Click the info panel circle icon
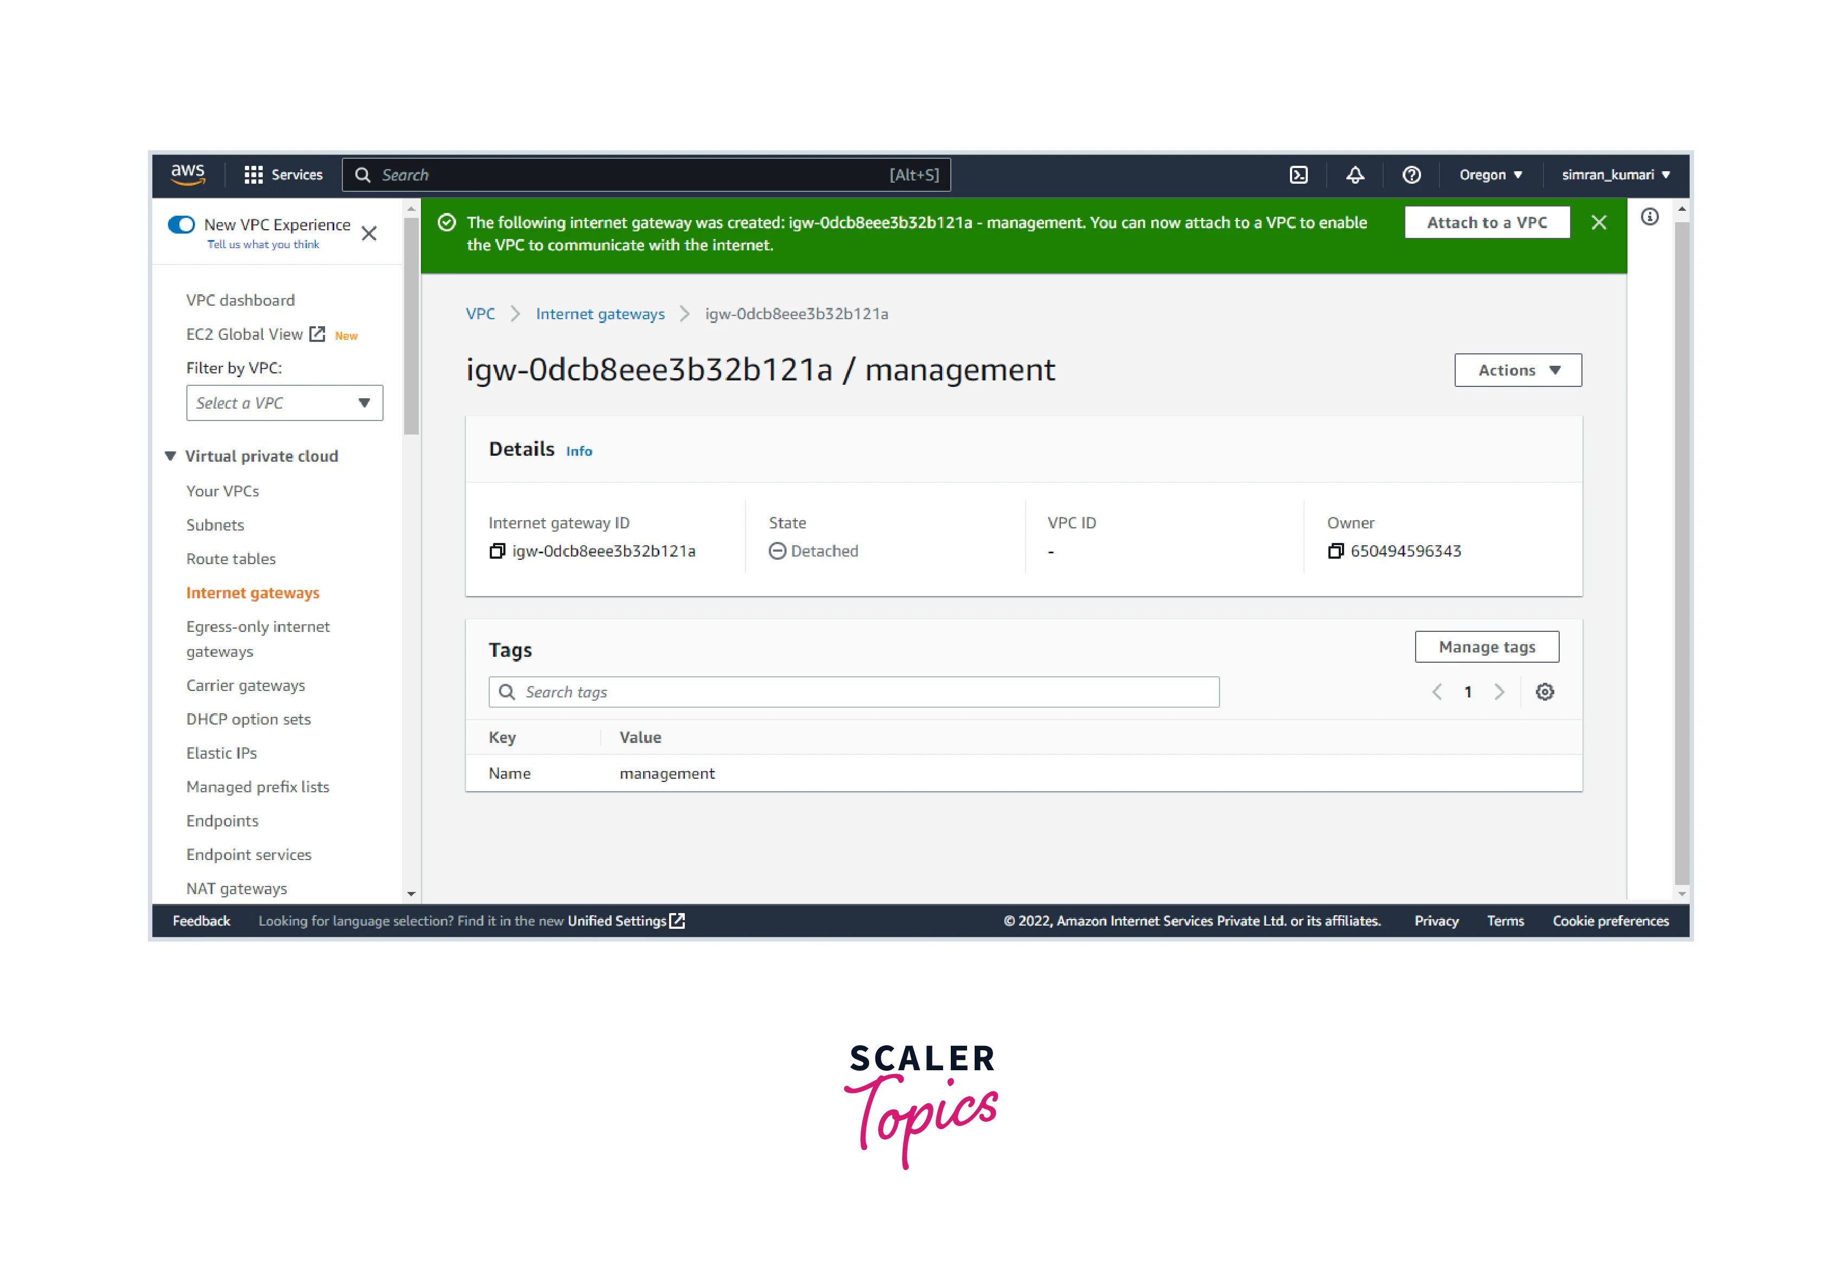This screenshot has height=1274, width=1842. point(1649,217)
